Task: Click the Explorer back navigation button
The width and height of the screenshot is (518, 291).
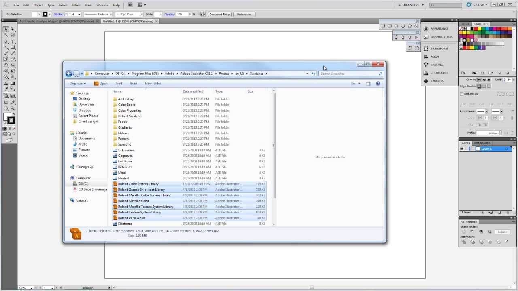Action: (69, 74)
